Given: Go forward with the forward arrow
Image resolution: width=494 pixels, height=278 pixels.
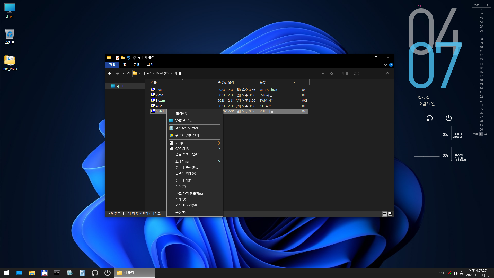Looking at the screenshot, I should (118, 73).
